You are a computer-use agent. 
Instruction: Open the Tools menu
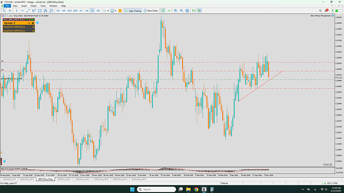coord(43,6)
